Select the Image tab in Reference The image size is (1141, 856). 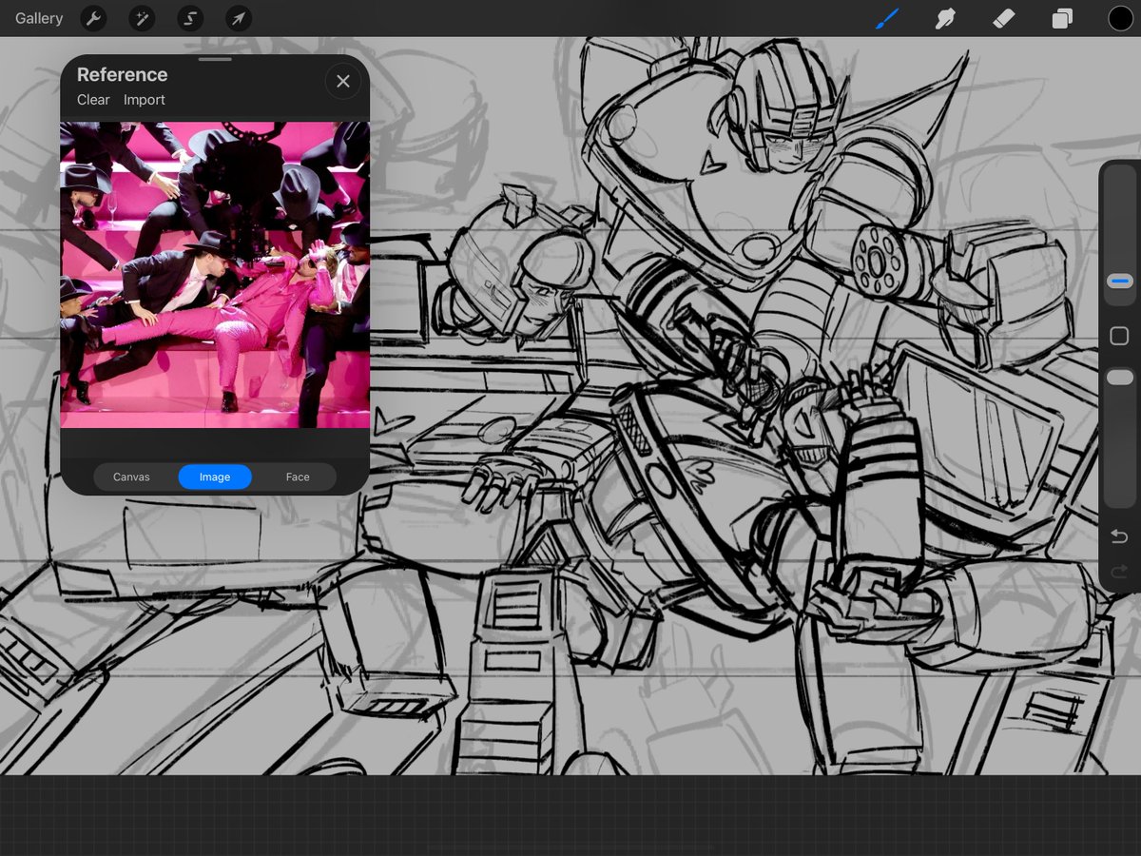click(x=215, y=477)
